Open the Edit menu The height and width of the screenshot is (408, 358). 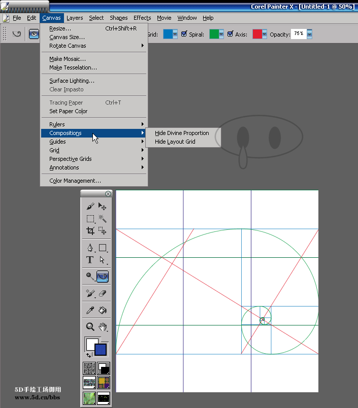tap(31, 18)
